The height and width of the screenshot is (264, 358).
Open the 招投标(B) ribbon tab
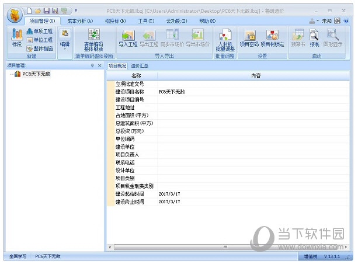pos(114,20)
